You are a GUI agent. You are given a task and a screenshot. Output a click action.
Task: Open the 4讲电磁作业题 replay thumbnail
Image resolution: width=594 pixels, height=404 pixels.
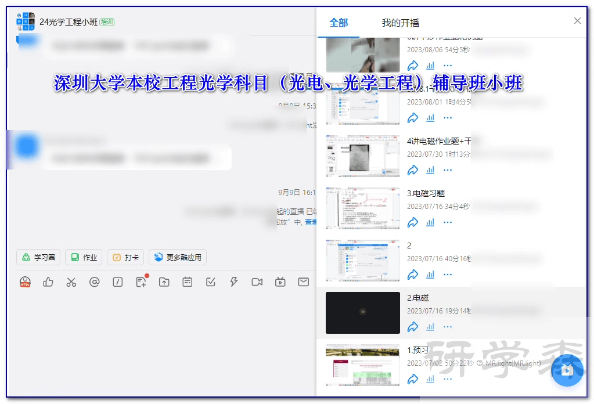pyautogui.click(x=363, y=156)
